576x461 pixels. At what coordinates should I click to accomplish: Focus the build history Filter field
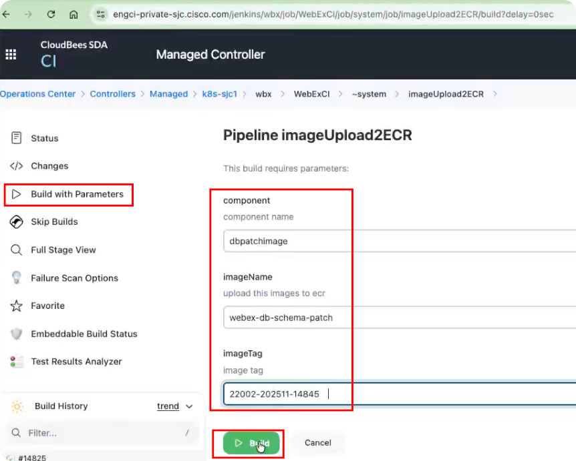pos(102,433)
